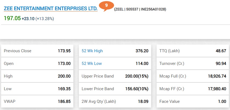The height and width of the screenshot is (110, 230).
Task: Click the orange comment bubble showing 9
Action: [x=106, y=6]
